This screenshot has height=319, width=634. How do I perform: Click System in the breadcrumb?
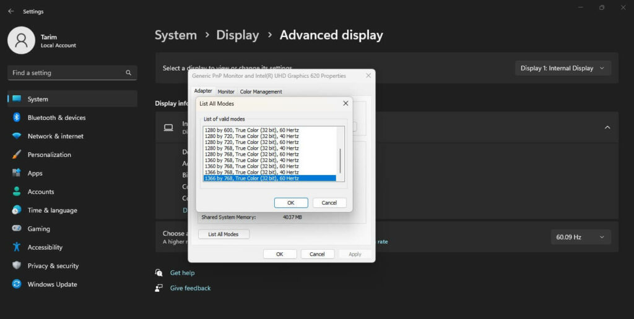175,35
